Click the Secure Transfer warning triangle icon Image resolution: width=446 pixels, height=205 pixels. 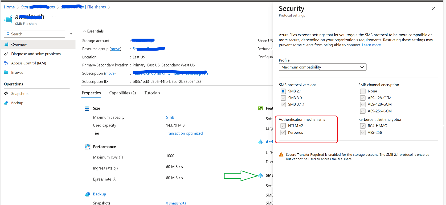(x=281, y=154)
